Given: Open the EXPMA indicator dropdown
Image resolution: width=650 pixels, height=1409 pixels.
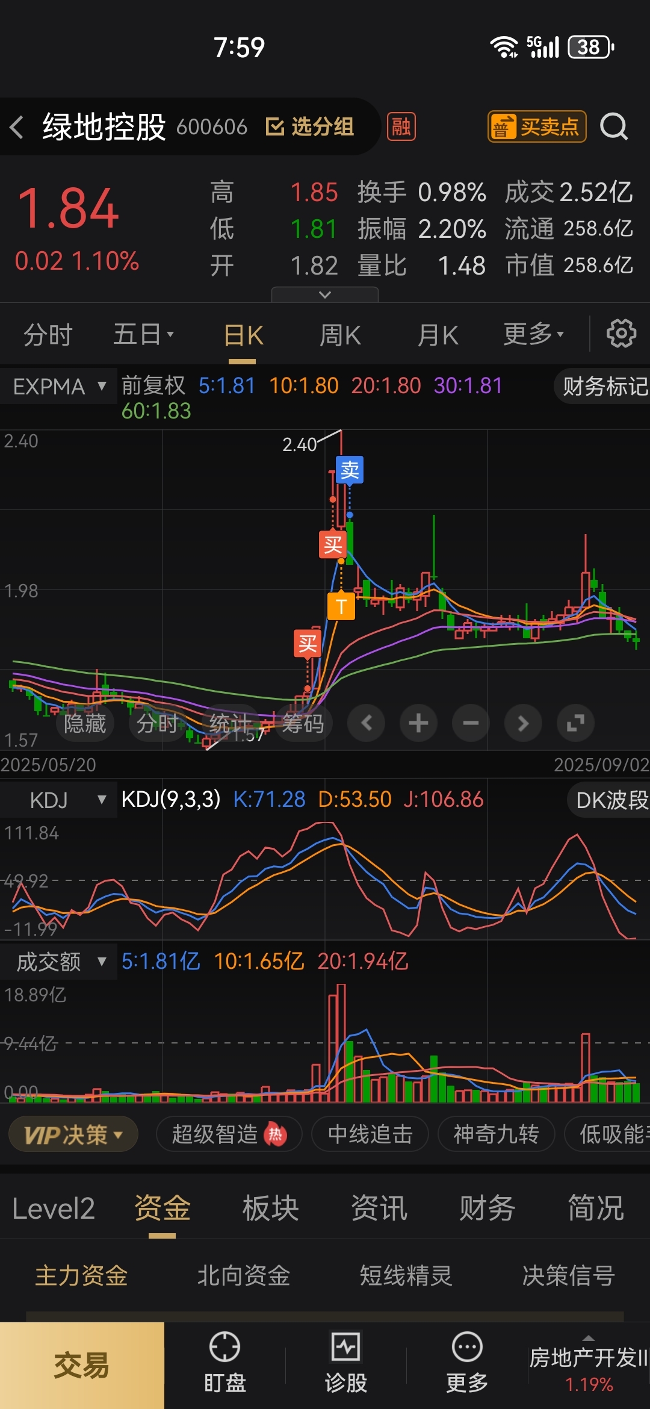Looking at the screenshot, I should (58, 387).
